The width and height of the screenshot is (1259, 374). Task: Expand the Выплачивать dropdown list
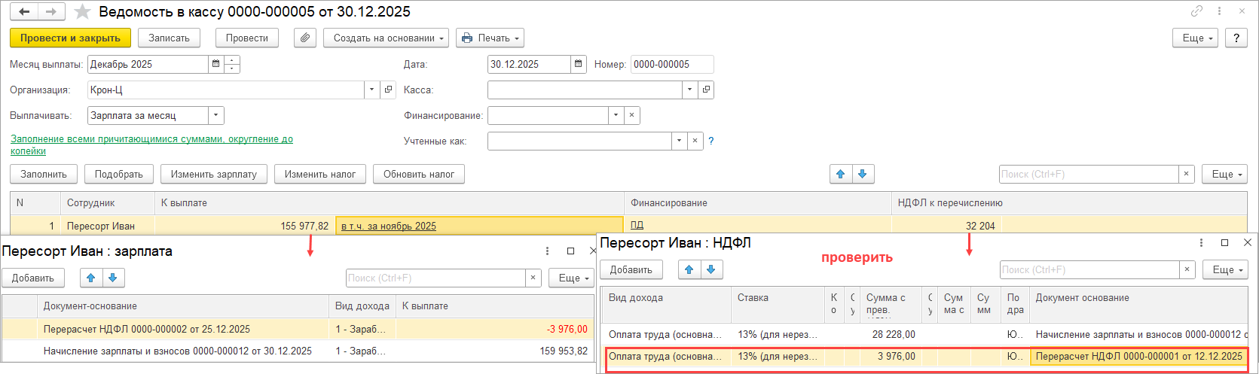coord(216,116)
